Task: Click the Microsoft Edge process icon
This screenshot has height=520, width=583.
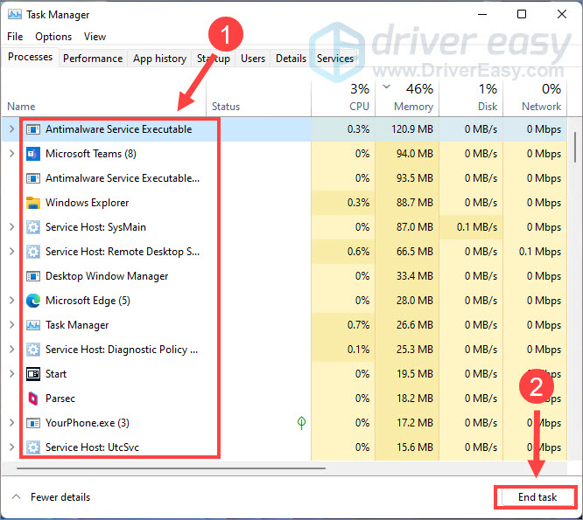Action: (33, 301)
